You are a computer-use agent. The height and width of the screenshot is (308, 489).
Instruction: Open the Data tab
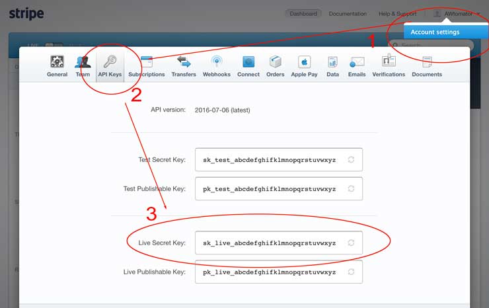pos(332,66)
